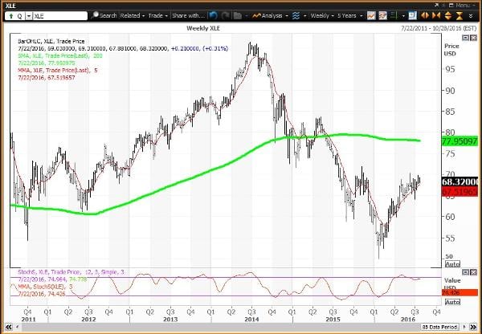Click the chart template icon
Screen dimensions: 482x334
click(x=382, y=15)
